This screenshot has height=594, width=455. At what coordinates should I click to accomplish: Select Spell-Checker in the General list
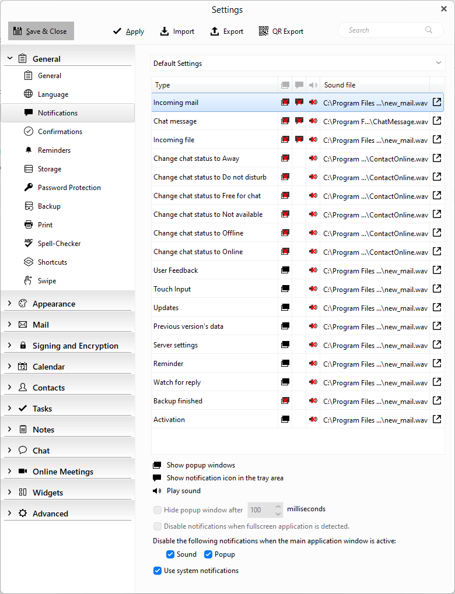click(59, 244)
